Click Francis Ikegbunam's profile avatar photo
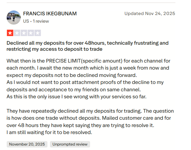This screenshot has width=191, height=150. (14, 17)
